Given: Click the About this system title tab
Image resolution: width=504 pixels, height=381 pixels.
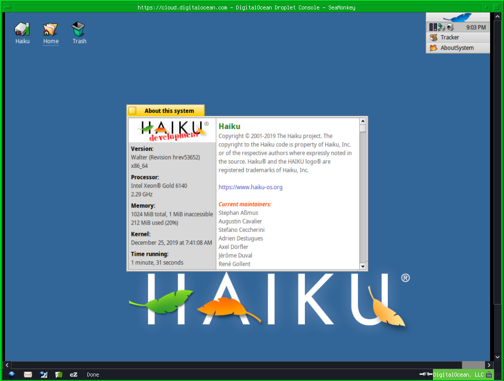Looking at the screenshot, I should click(x=169, y=111).
